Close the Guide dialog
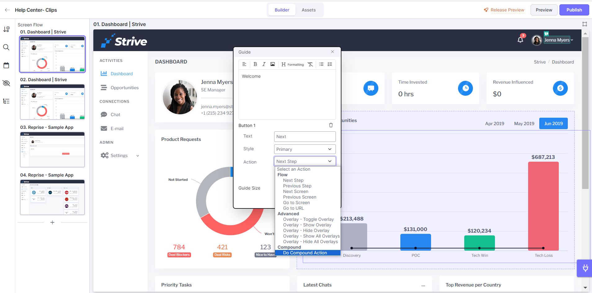Image resolution: width=592 pixels, height=293 pixels. click(x=332, y=52)
